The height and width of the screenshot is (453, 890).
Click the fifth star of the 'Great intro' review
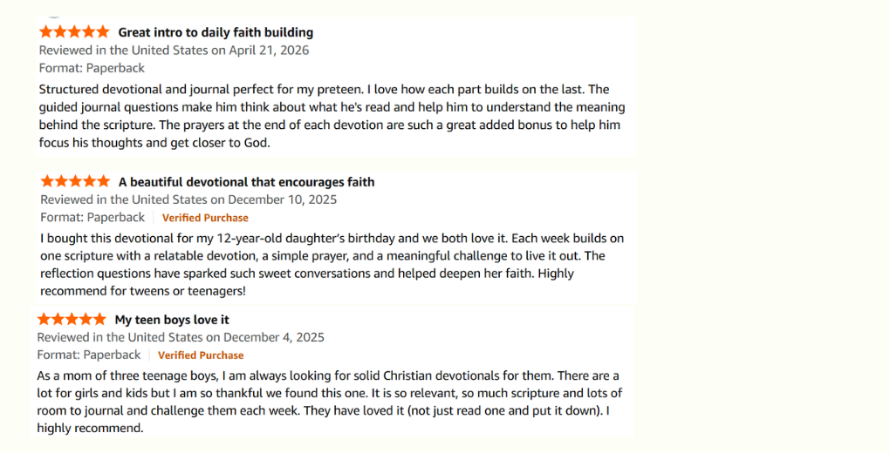[x=103, y=32]
